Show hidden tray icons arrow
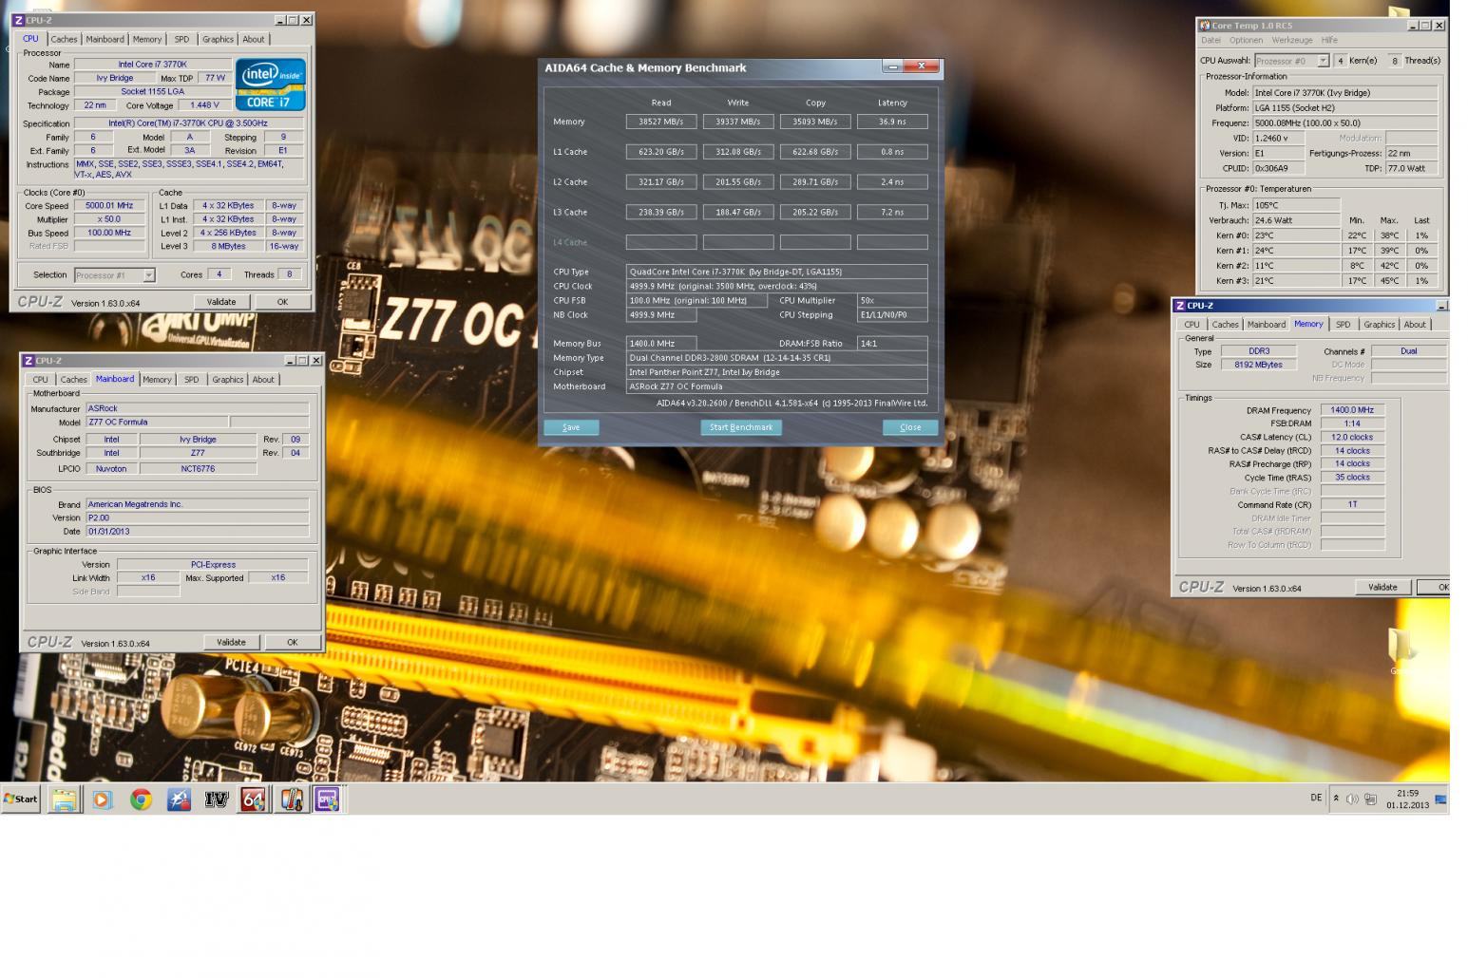This screenshot has height=978, width=1468. pos(1336,799)
